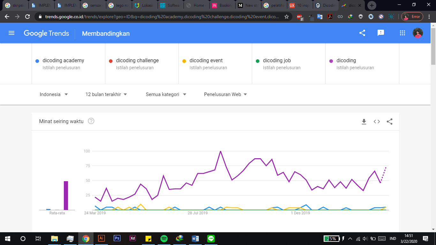Open Spotify from the taskbar
The image size is (436, 245).
click(164, 238)
